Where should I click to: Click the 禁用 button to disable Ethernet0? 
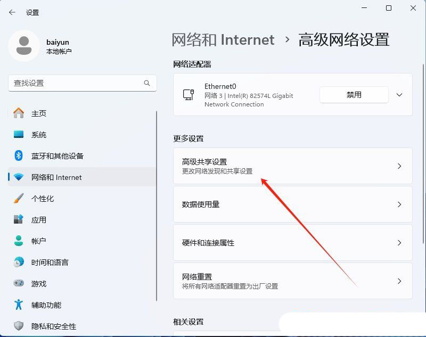(354, 94)
